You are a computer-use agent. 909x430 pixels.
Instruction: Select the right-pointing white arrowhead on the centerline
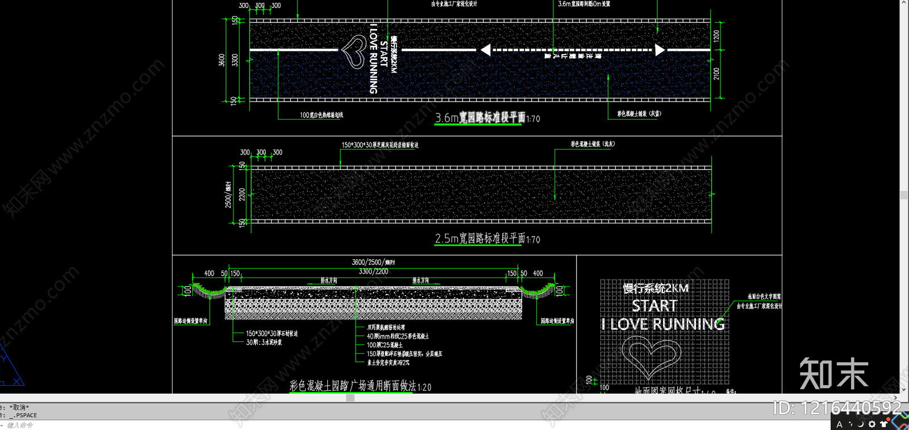[x=660, y=50]
